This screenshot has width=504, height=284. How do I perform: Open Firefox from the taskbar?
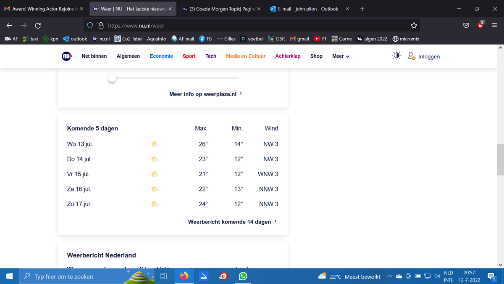[x=184, y=276]
